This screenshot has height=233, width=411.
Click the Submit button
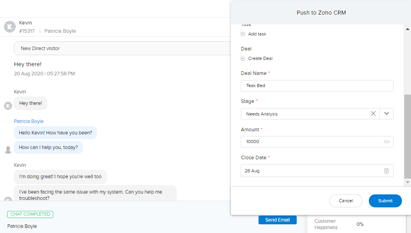coord(385,201)
